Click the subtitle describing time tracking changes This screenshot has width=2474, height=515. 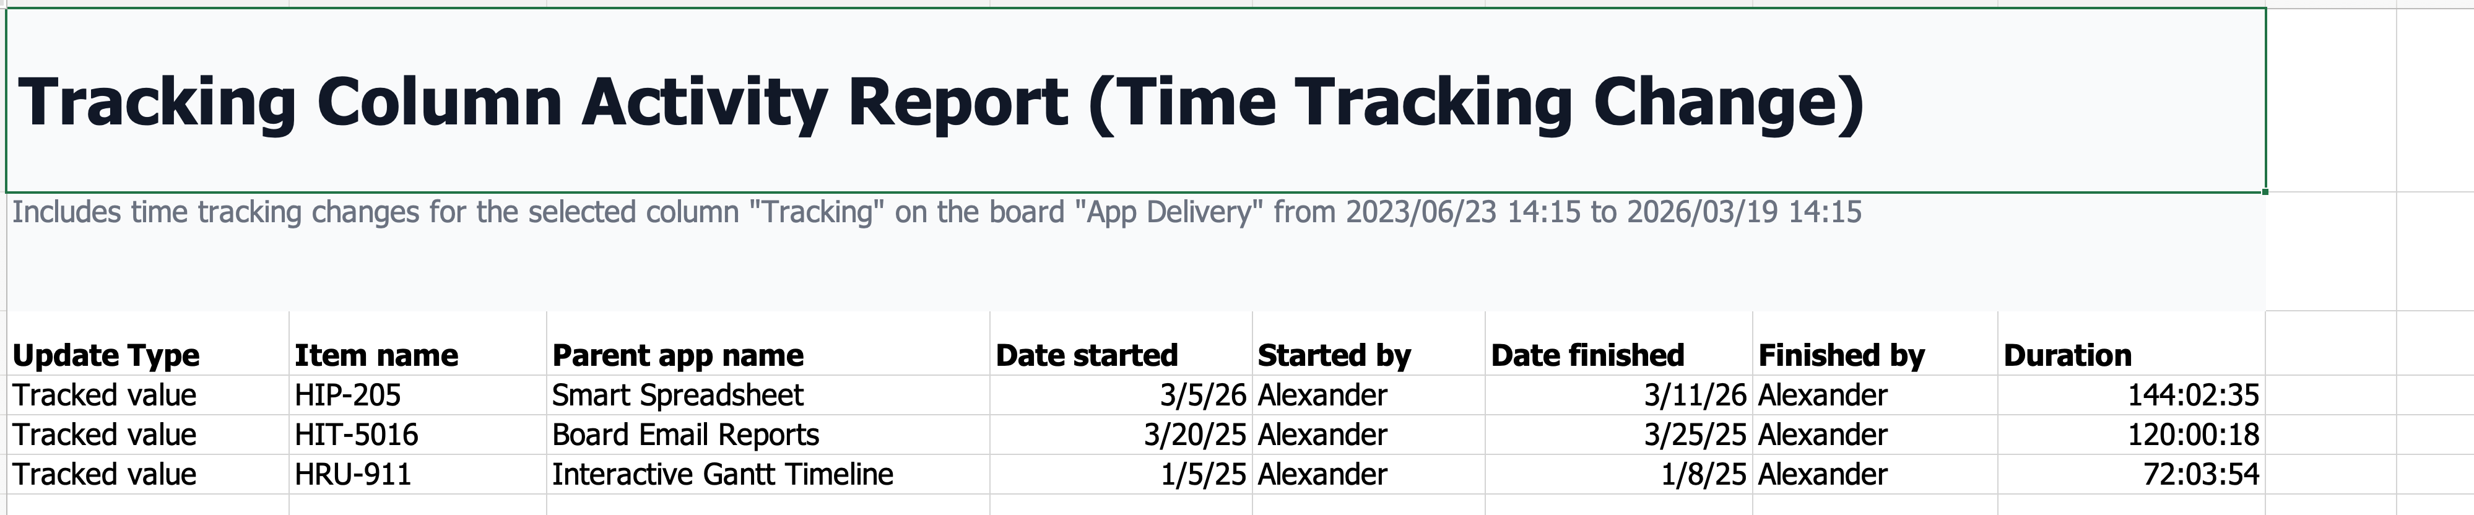pyautogui.click(x=936, y=211)
